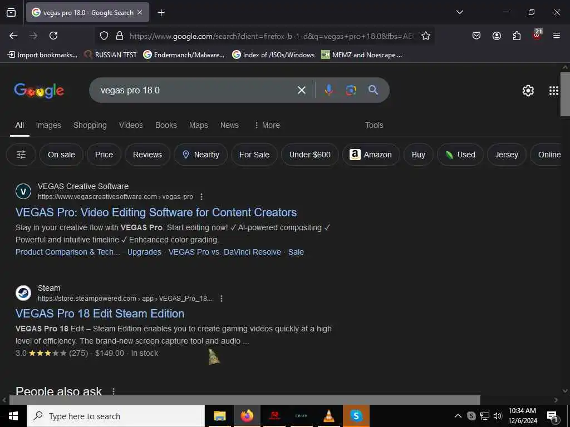570x427 pixels.
Task: Open the Pocket save icon
Action: coord(476,36)
